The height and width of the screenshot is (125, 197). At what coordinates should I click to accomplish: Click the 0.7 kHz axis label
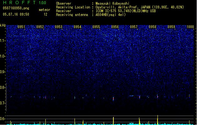[3, 103]
